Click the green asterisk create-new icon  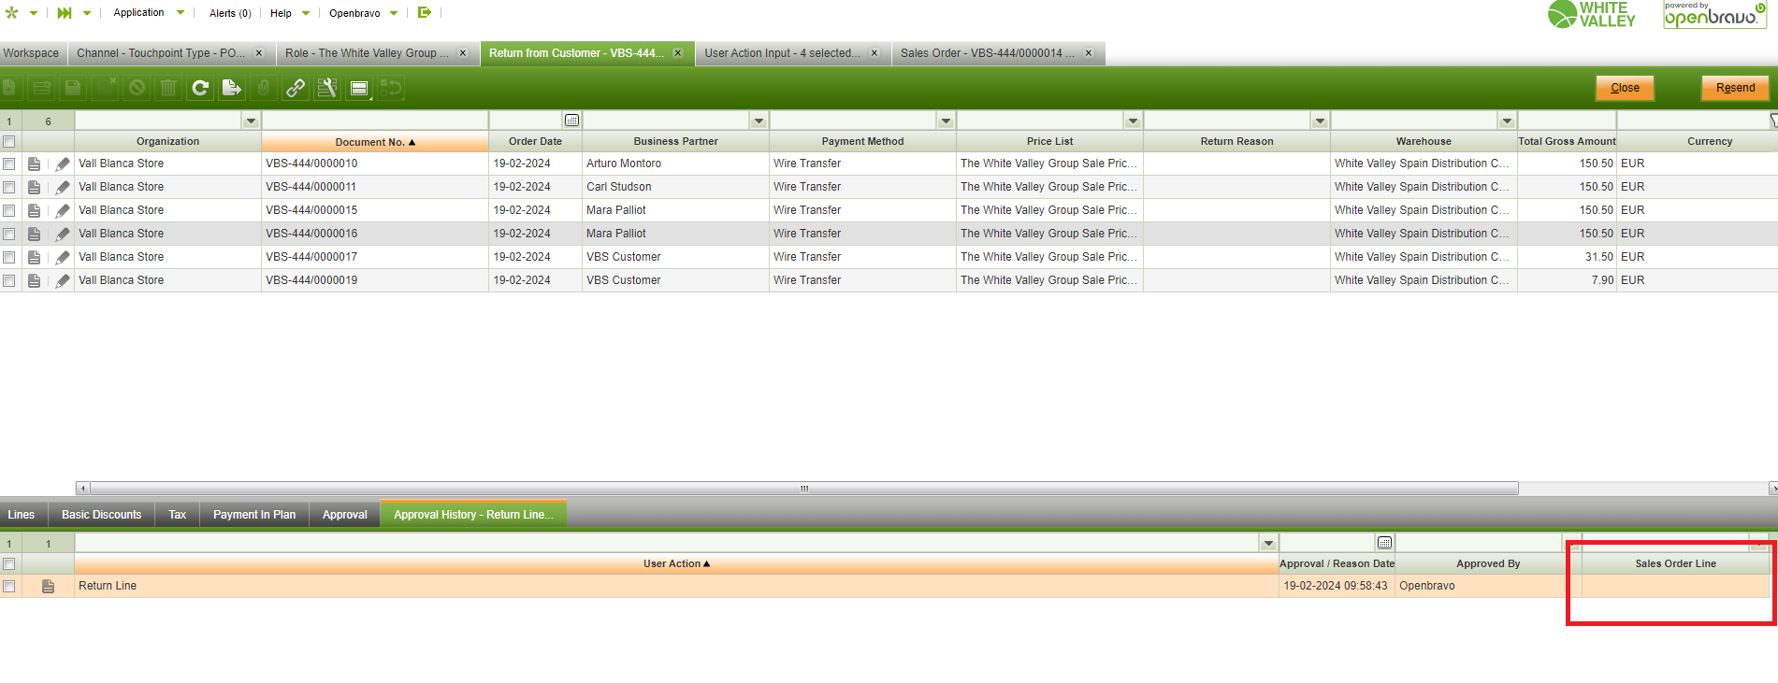click(12, 13)
